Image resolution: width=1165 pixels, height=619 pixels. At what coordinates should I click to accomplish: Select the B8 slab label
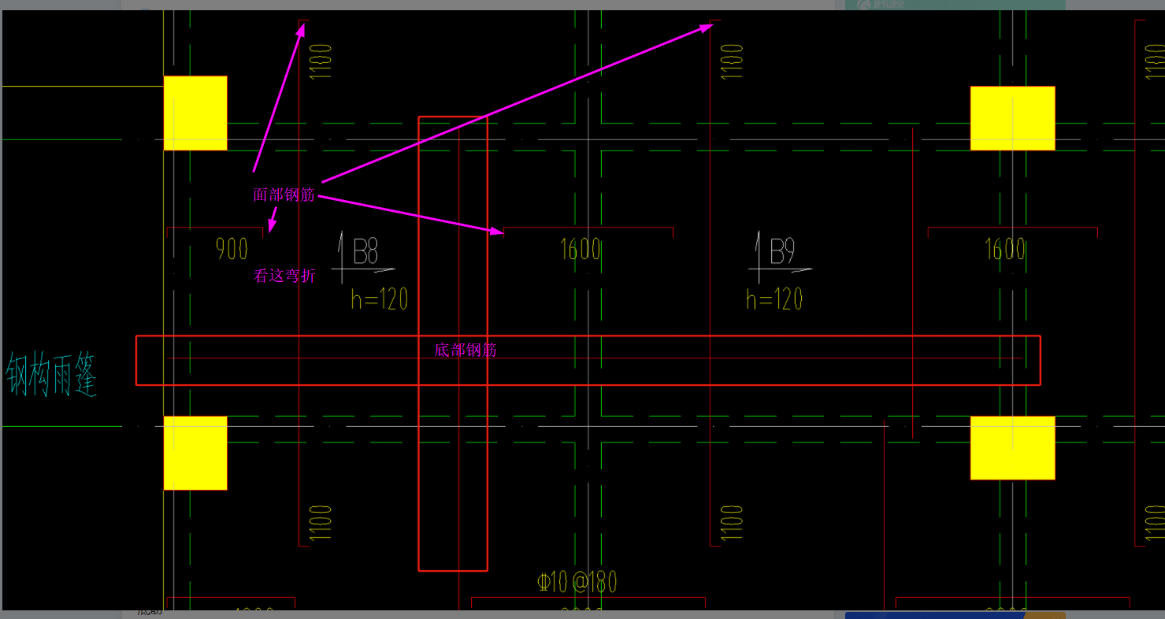click(x=365, y=253)
